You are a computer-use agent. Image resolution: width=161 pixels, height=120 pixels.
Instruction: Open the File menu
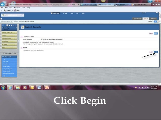coord(2,8)
